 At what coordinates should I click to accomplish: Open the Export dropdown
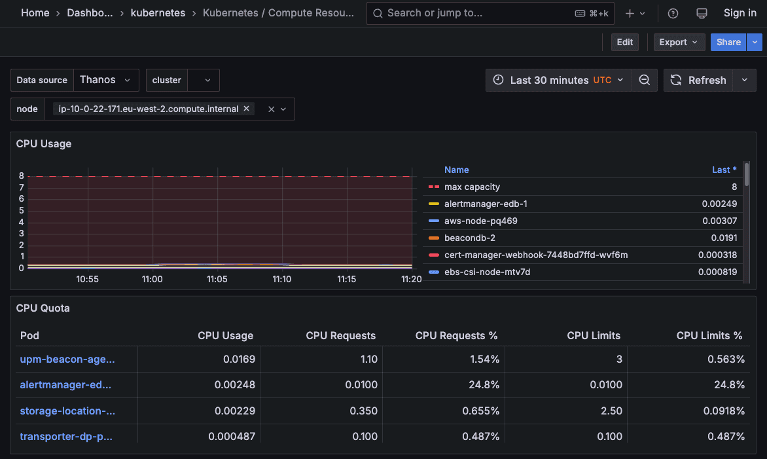(x=679, y=42)
